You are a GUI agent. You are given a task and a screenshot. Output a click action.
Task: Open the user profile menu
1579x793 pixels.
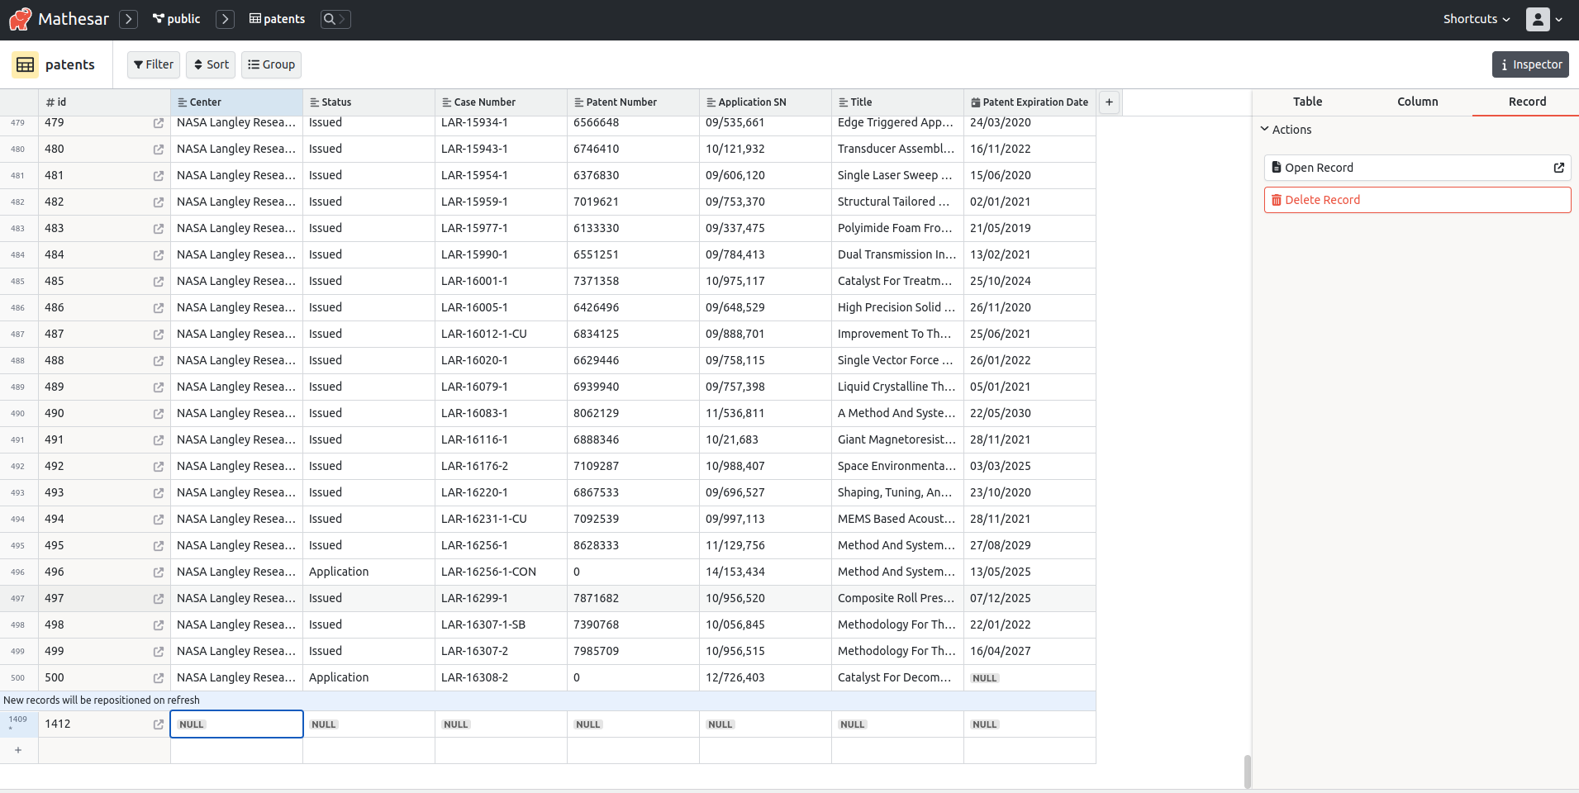pyautogui.click(x=1543, y=18)
